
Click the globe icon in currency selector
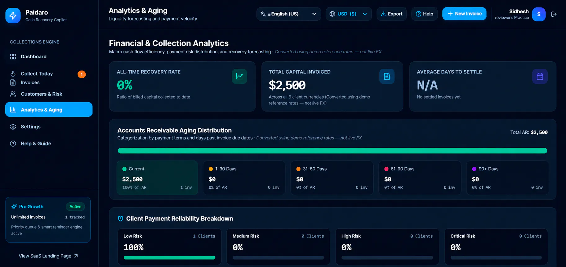pyautogui.click(x=332, y=14)
